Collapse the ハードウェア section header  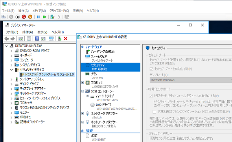click(83, 47)
